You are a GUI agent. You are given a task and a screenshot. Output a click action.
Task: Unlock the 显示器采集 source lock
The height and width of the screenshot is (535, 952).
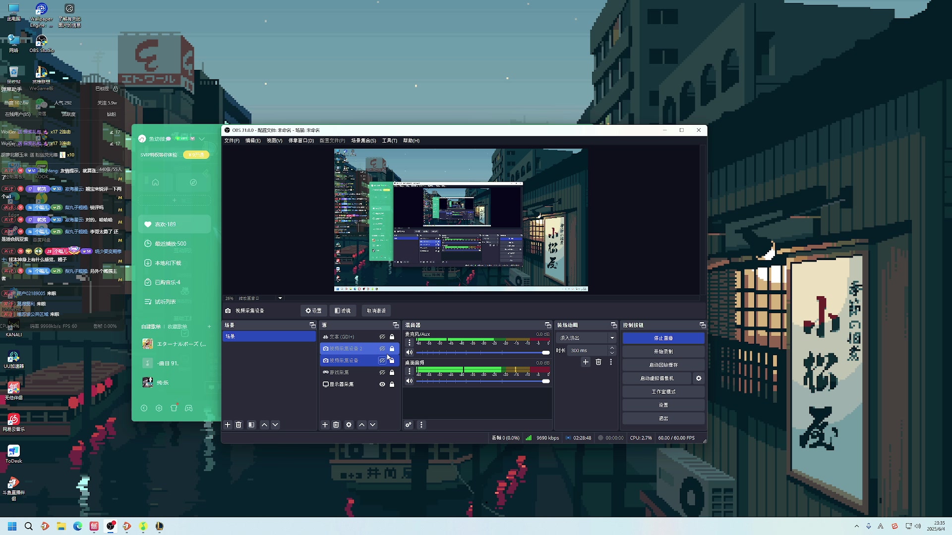point(392,384)
